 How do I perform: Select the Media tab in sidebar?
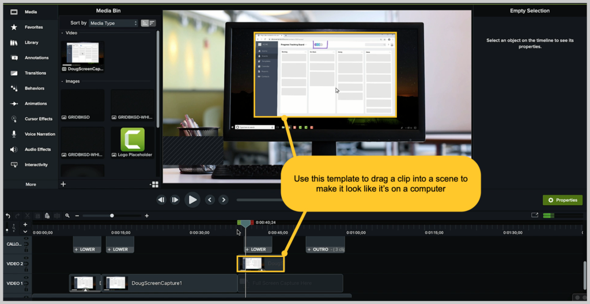(31, 11)
